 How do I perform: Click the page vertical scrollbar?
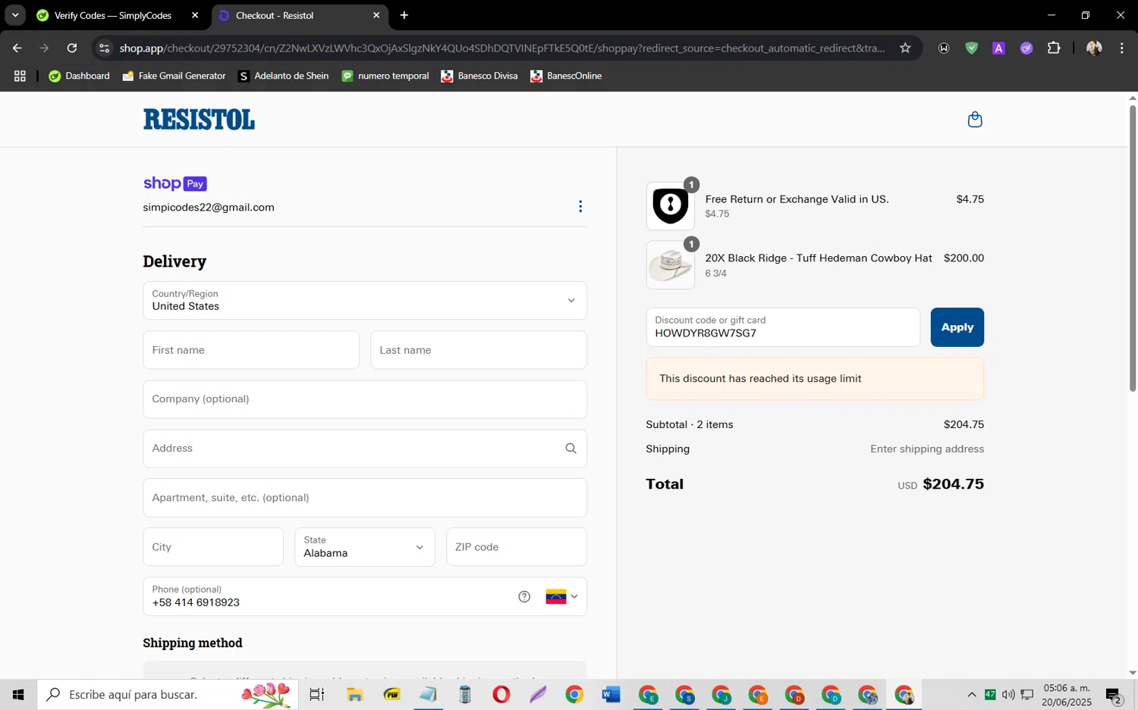1133,249
